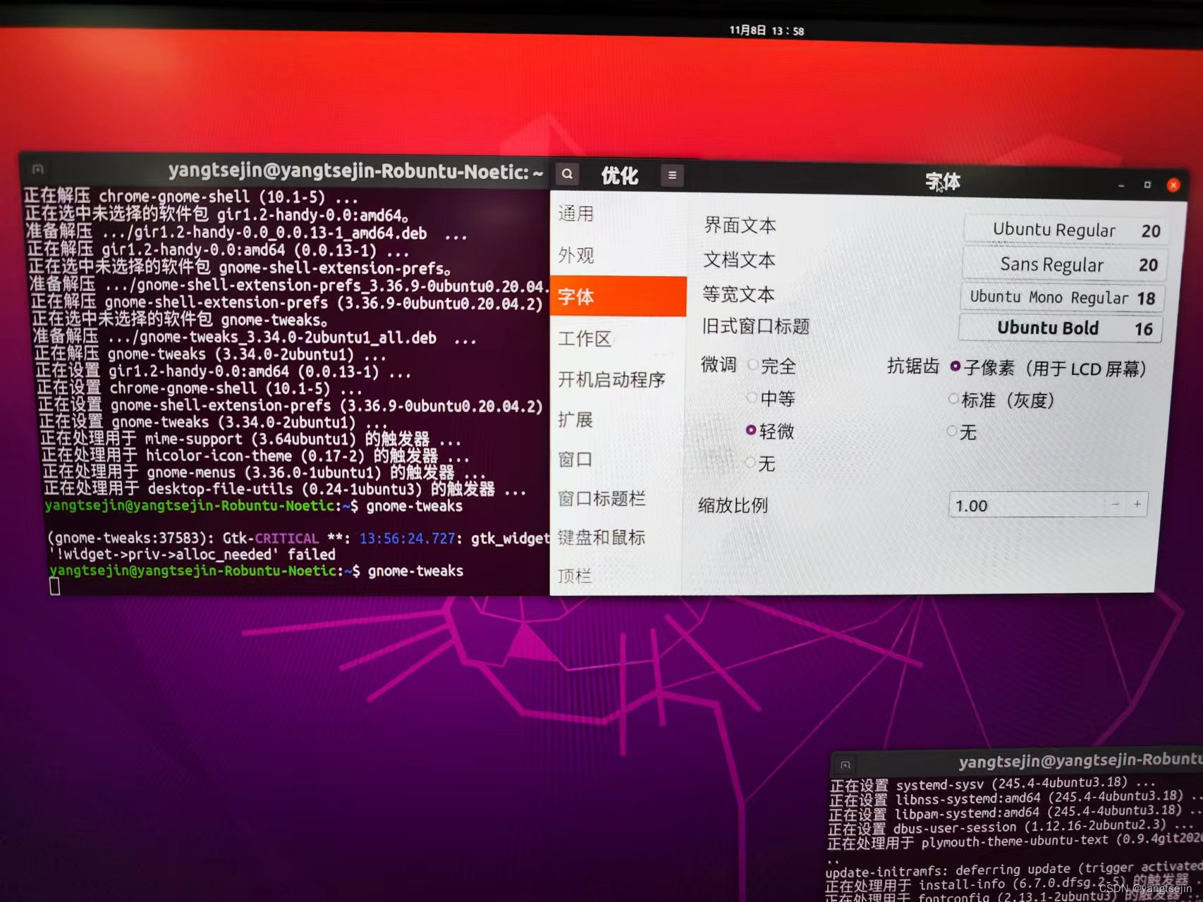Viewport: 1203px width, 902px height.
Task: Switch to the 通用 section
Action: click(x=576, y=214)
